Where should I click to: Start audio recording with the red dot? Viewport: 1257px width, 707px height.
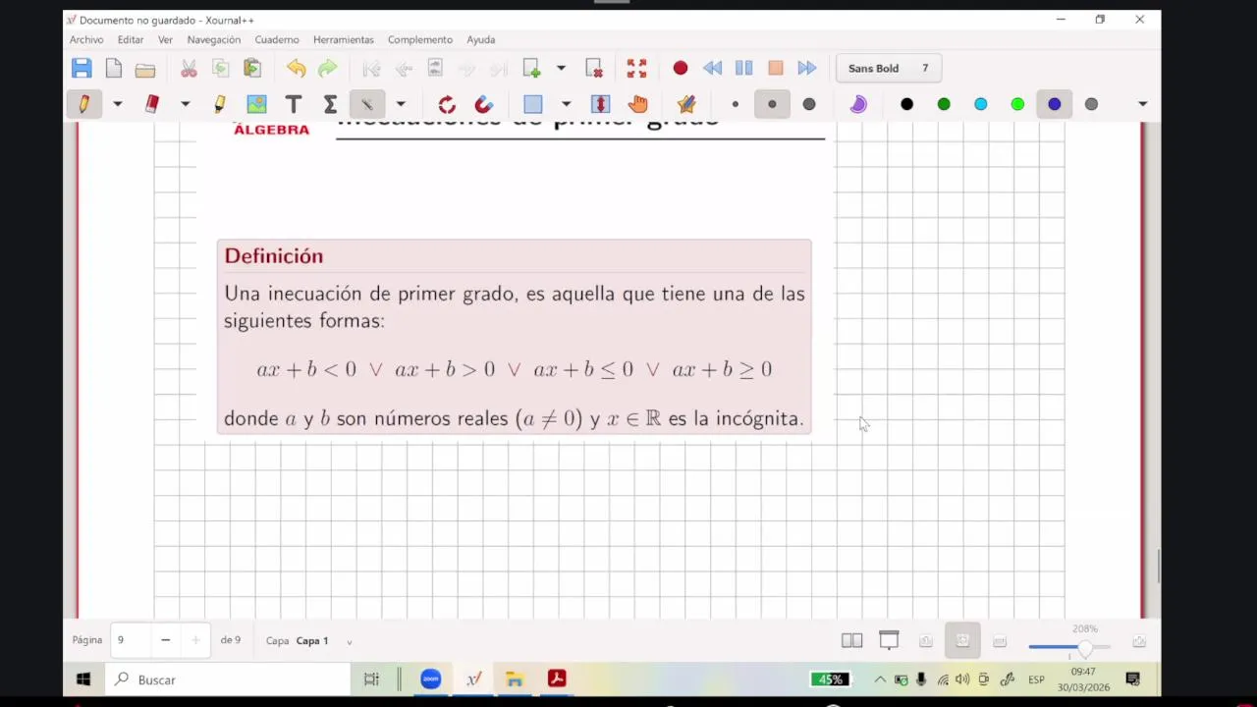(x=681, y=68)
